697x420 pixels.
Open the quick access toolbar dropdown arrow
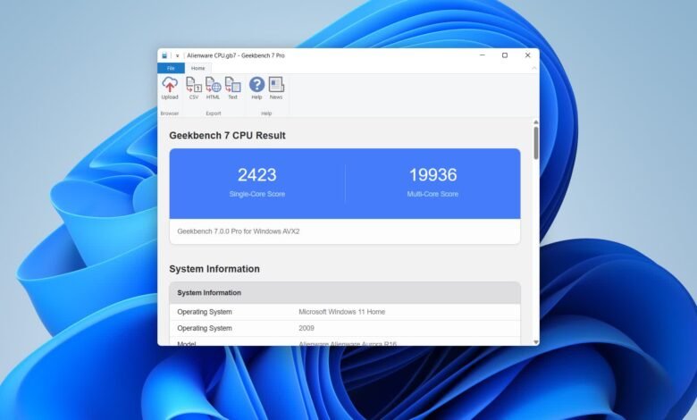point(177,56)
